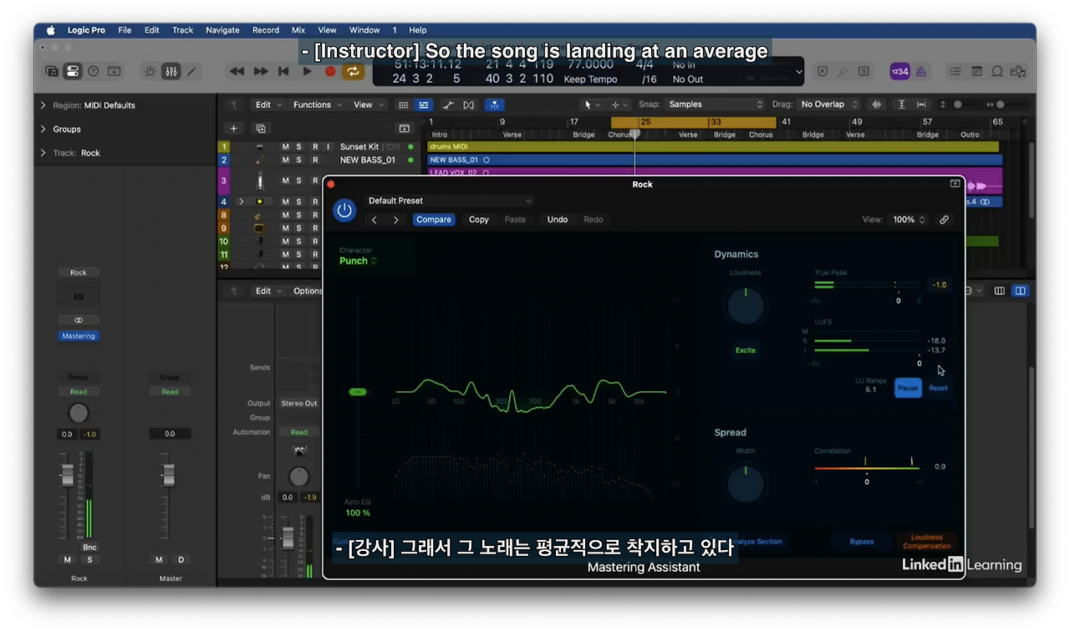1070x632 pixels.
Task: Mute the Rock channel strip
Action: pyautogui.click(x=68, y=559)
